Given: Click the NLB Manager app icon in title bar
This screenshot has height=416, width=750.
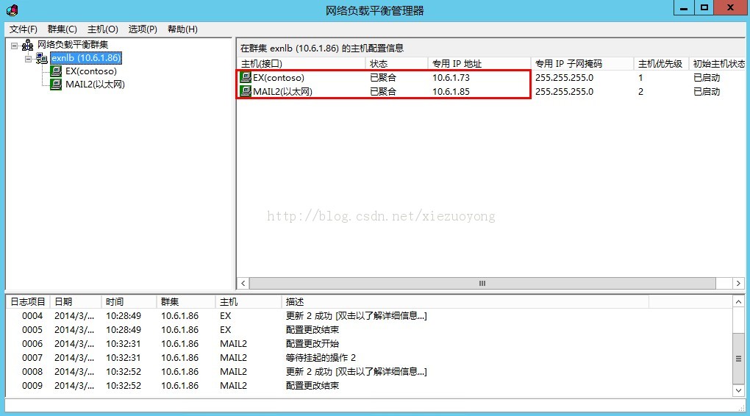Looking at the screenshot, I should 12,10.
